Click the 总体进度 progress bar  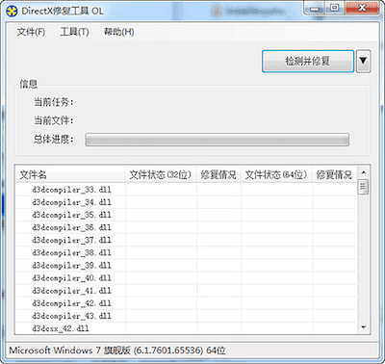[x=217, y=140]
